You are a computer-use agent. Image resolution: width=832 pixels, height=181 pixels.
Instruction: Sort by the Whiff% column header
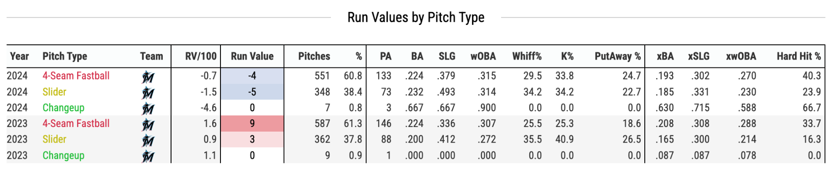[526, 56]
